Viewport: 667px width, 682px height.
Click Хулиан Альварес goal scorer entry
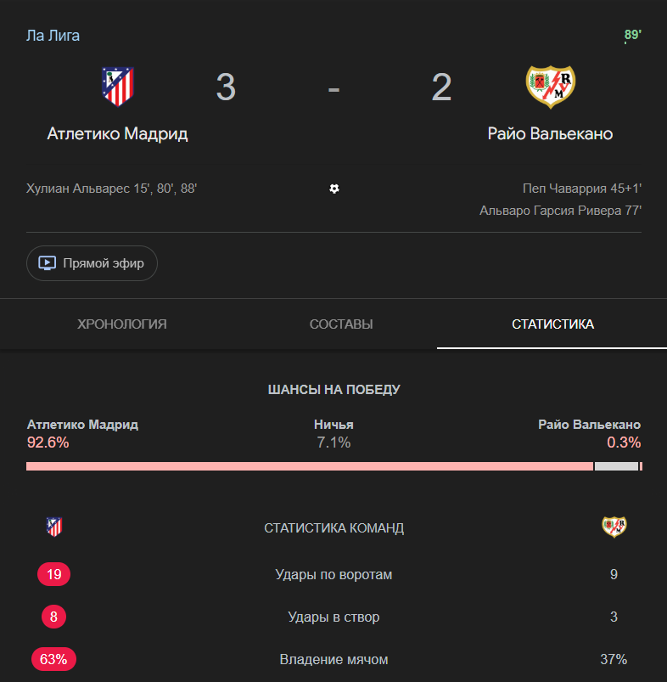tap(112, 189)
